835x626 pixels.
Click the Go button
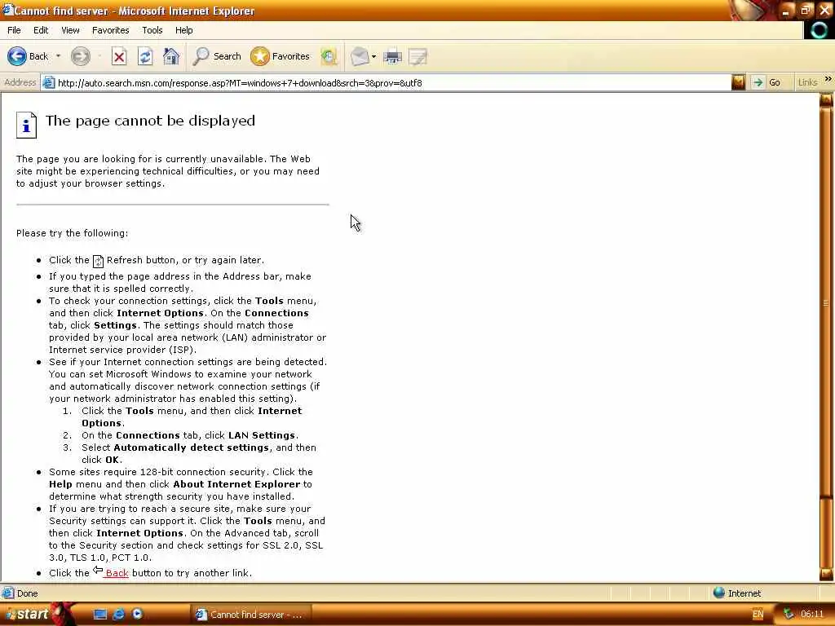tap(767, 82)
